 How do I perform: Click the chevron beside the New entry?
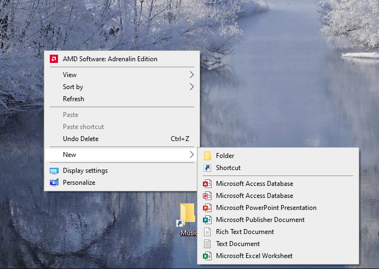click(191, 155)
